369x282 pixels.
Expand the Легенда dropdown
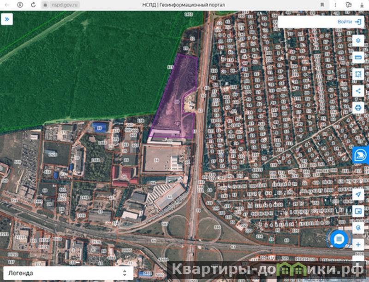click(x=68, y=273)
